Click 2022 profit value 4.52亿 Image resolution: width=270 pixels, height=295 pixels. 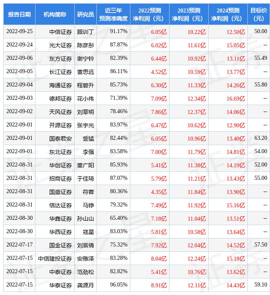pyautogui.click(x=159, y=72)
